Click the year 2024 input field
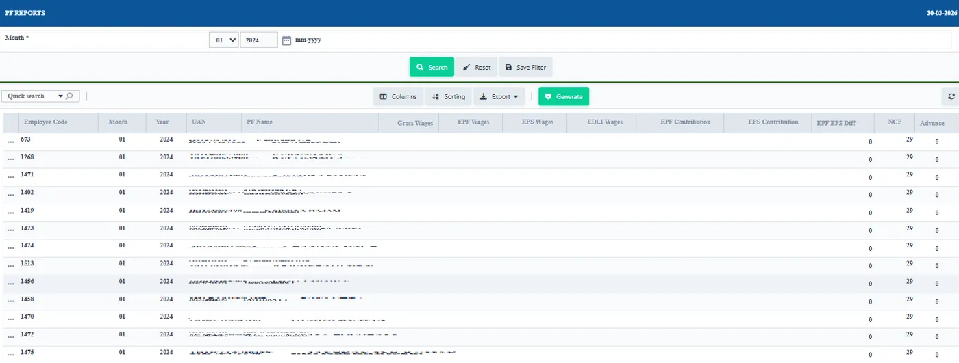 (259, 40)
